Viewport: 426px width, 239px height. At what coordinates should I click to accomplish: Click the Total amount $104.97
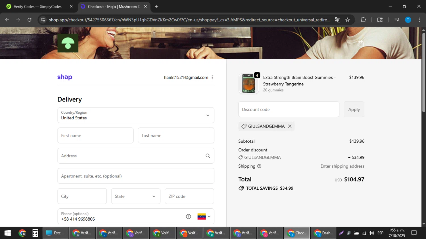[354, 179]
